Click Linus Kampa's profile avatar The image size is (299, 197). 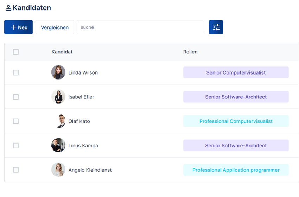click(58, 145)
